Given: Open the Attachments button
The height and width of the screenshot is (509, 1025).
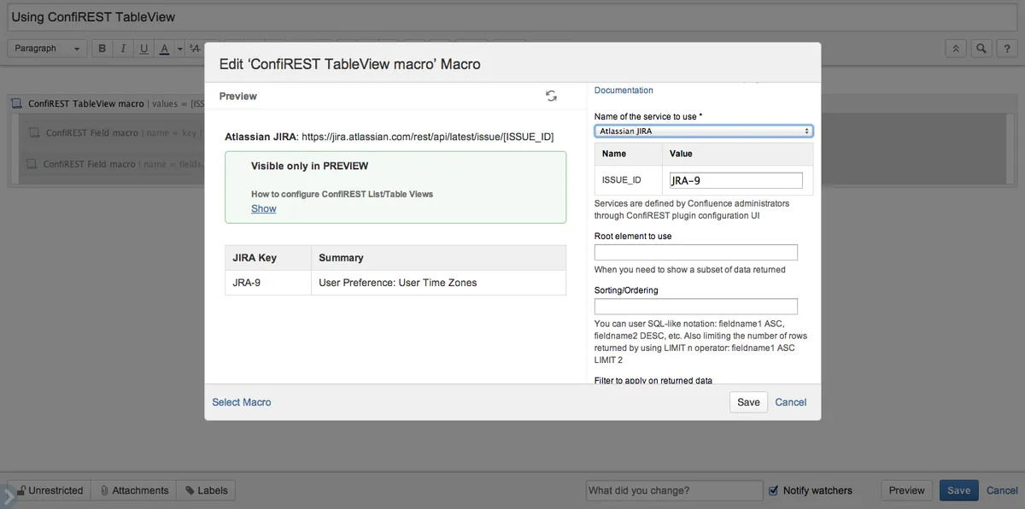Looking at the screenshot, I should click(x=134, y=490).
